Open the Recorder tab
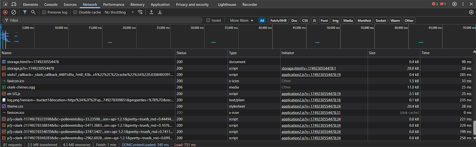 tap(250, 4)
